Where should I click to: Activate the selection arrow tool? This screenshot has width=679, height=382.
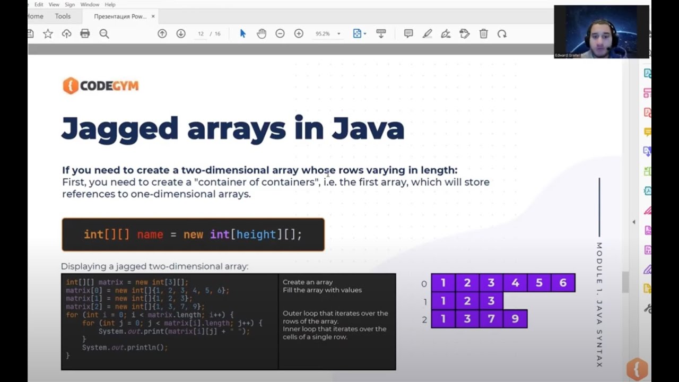tap(243, 33)
